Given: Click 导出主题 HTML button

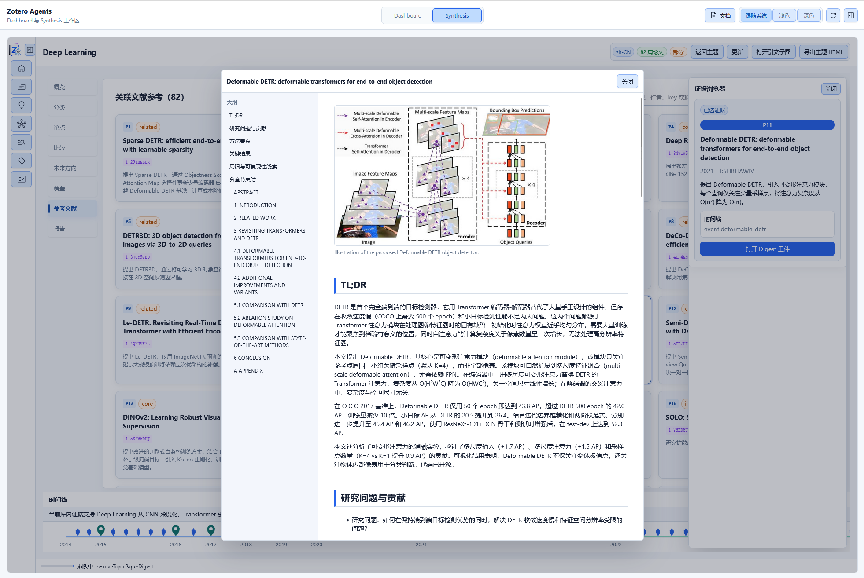Looking at the screenshot, I should 823,52.
